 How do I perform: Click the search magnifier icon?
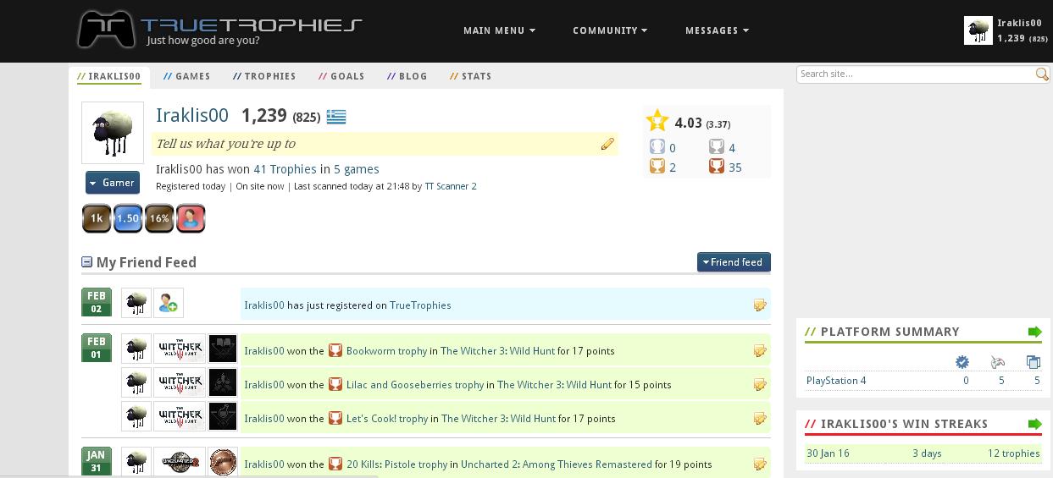[x=1043, y=74]
